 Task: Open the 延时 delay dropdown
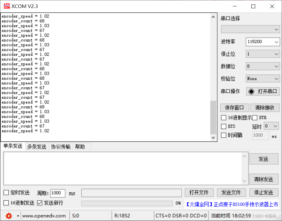pos(271,126)
